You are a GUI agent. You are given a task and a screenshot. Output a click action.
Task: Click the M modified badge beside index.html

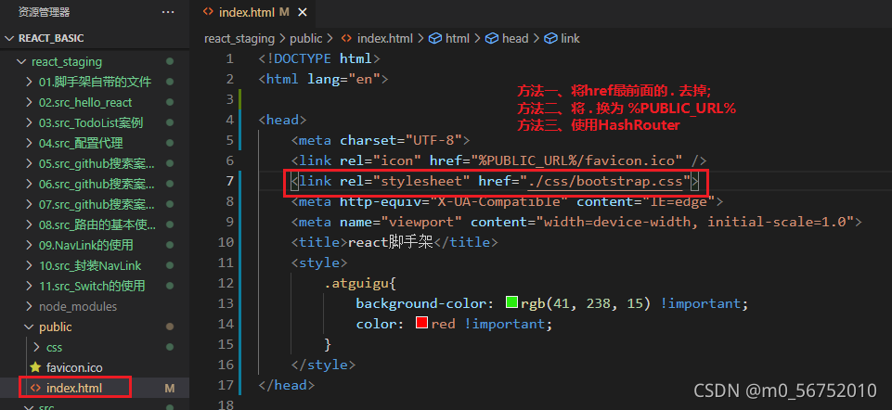(x=170, y=389)
